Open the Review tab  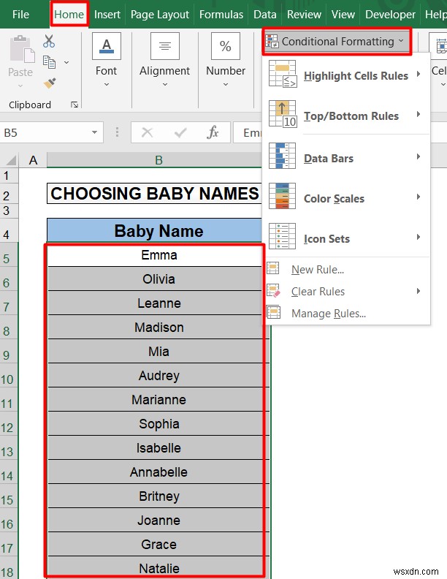coord(304,15)
